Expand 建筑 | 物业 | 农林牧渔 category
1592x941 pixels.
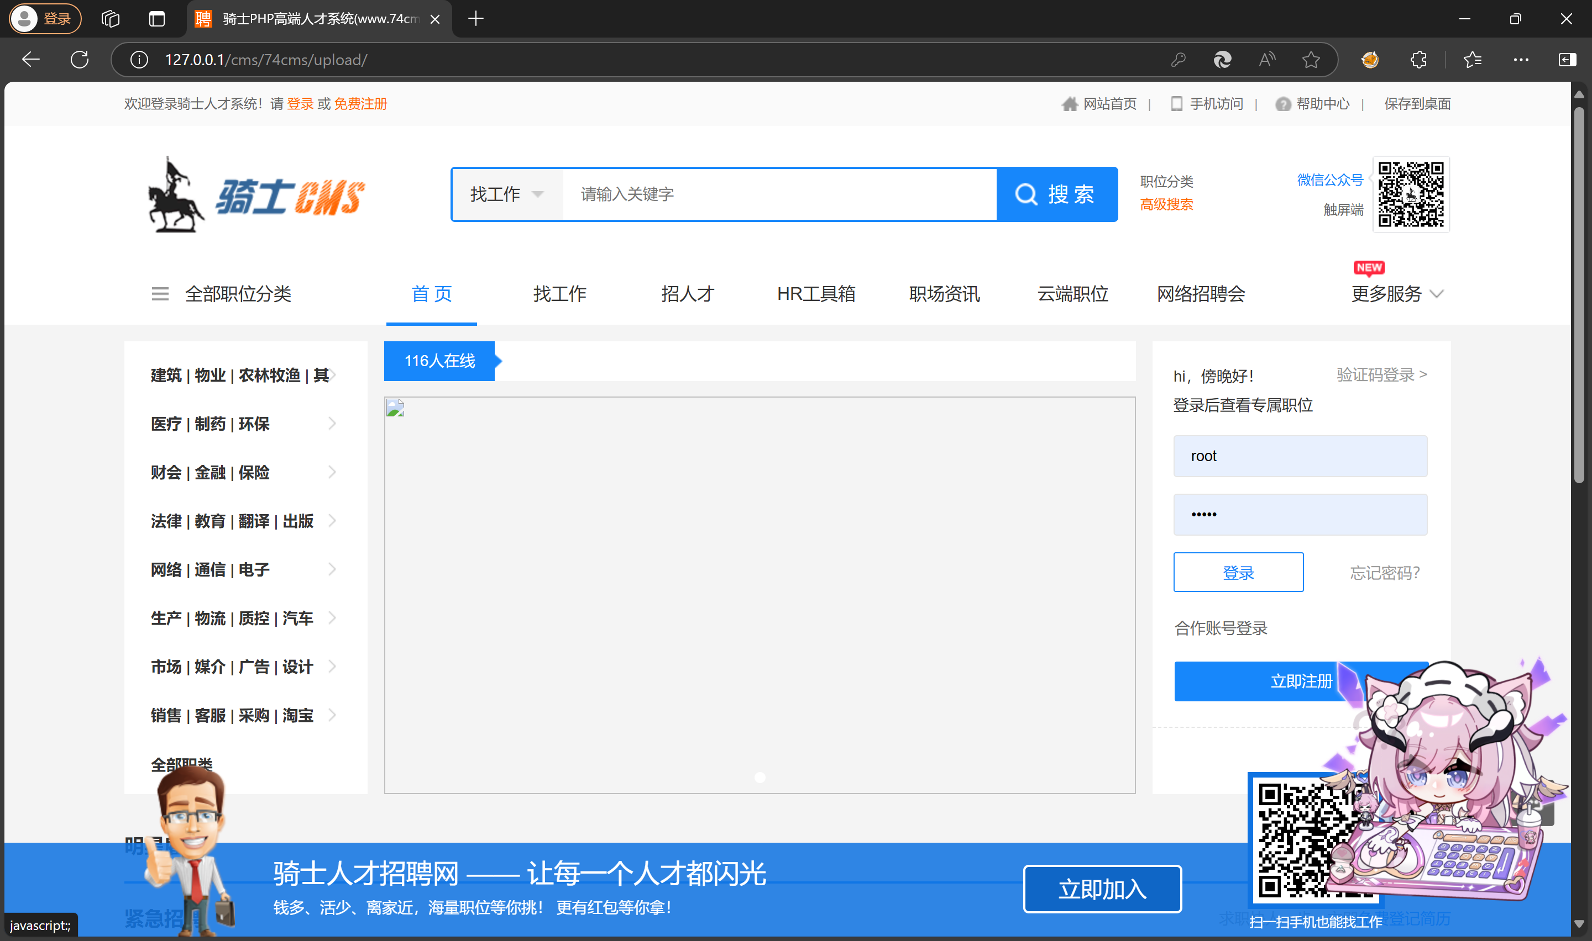[245, 375]
